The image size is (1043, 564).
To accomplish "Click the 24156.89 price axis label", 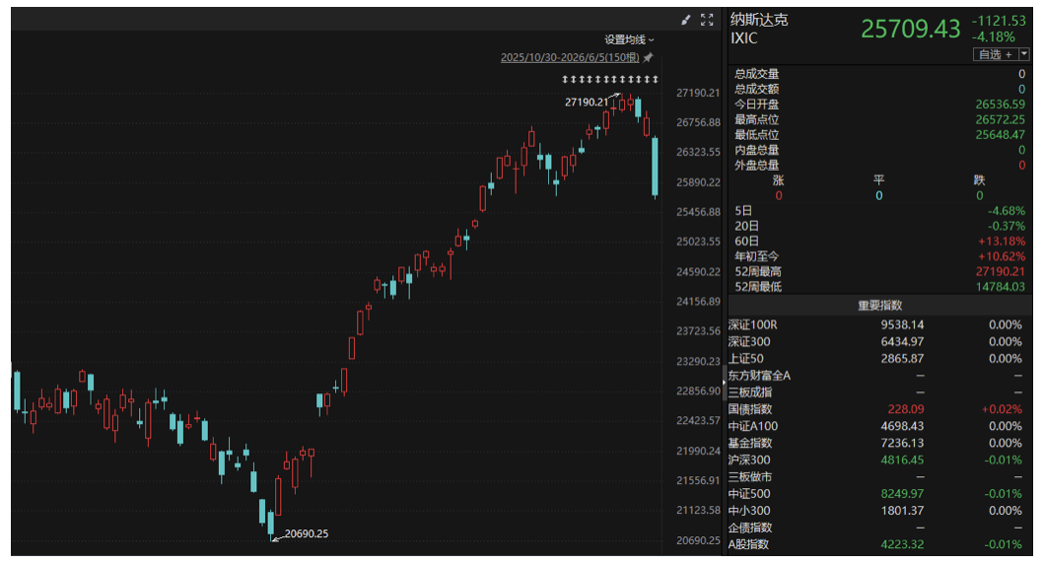I will coord(698,302).
